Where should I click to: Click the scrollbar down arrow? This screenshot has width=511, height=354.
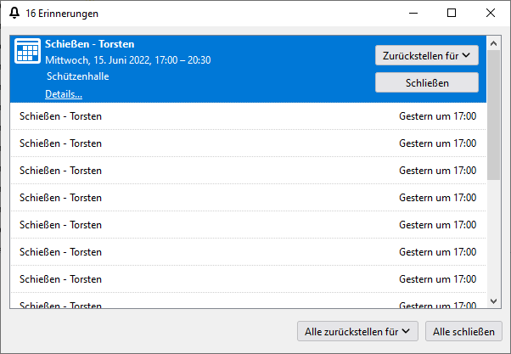493,301
